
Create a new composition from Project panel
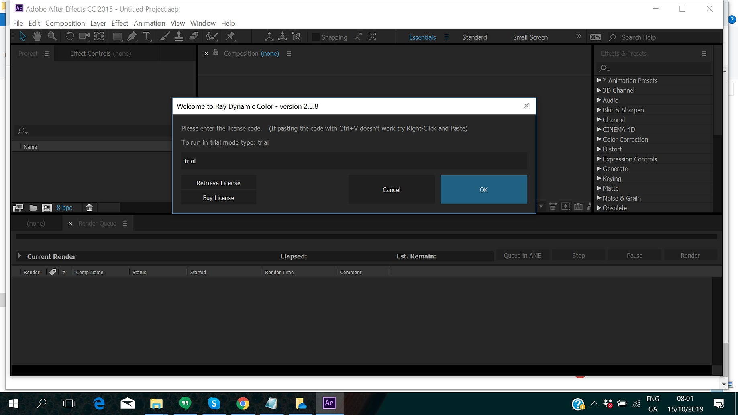47,207
